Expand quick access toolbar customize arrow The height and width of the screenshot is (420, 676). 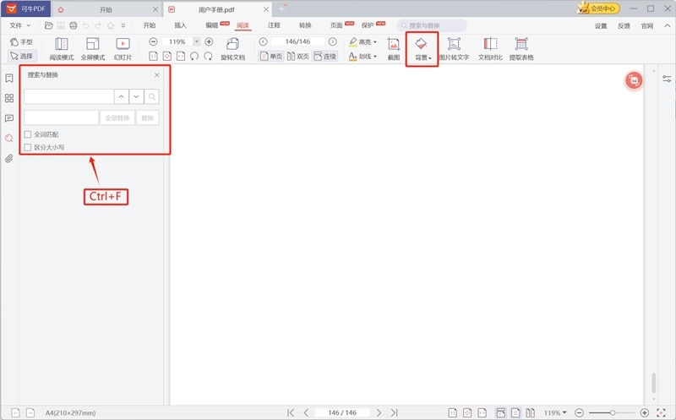pos(123,26)
